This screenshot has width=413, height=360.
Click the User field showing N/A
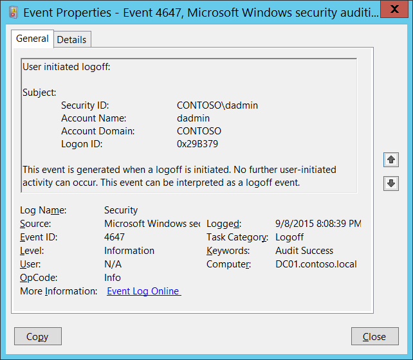coord(113,264)
